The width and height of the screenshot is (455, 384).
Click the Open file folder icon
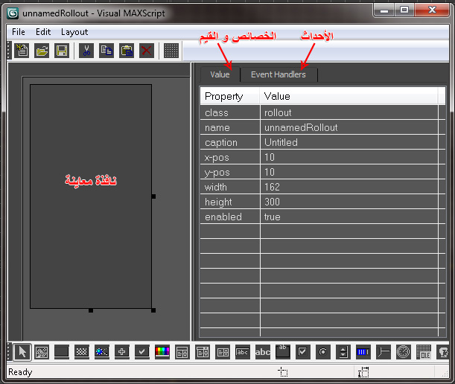(x=42, y=51)
